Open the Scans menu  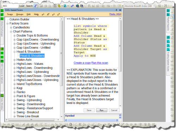[x=10, y=14]
